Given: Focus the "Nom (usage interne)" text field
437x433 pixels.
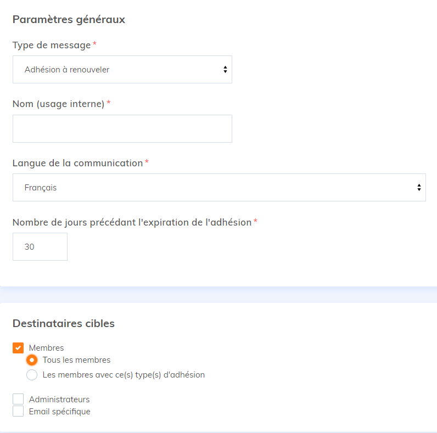Looking at the screenshot, I should click(x=122, y=129).
